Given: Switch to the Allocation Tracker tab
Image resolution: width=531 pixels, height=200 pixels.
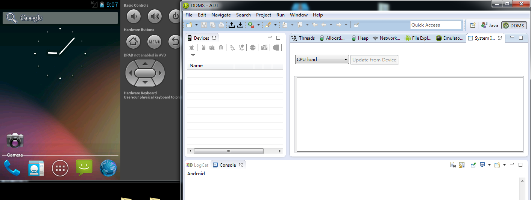Looking at the screenshot, I should click(332, 38).
